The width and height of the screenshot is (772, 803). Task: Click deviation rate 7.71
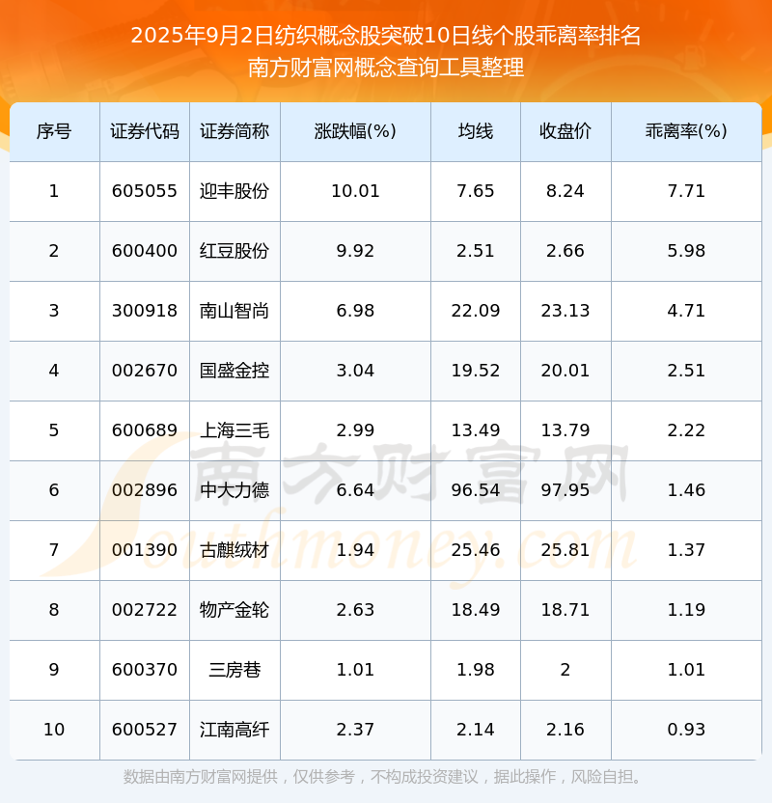click(x=686, y=191)
